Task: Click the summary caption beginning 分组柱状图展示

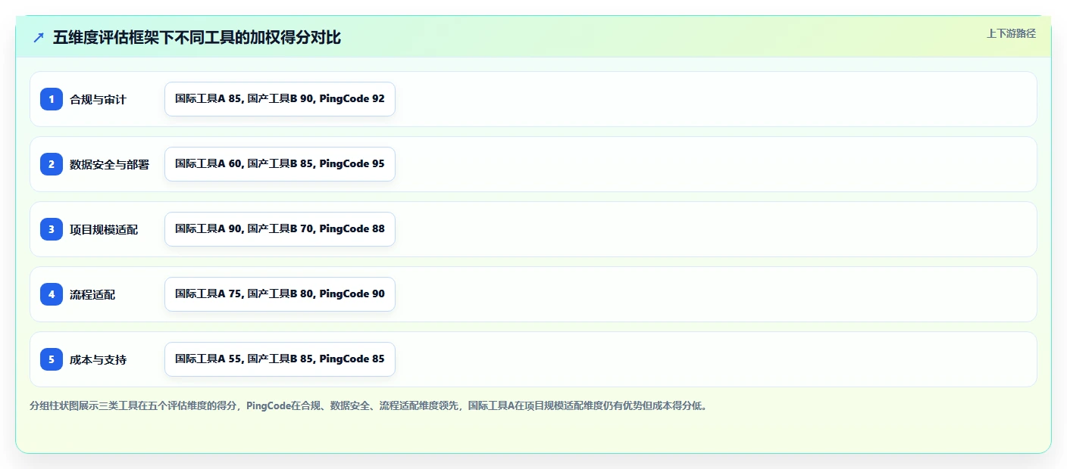Action: coord(369,405)
